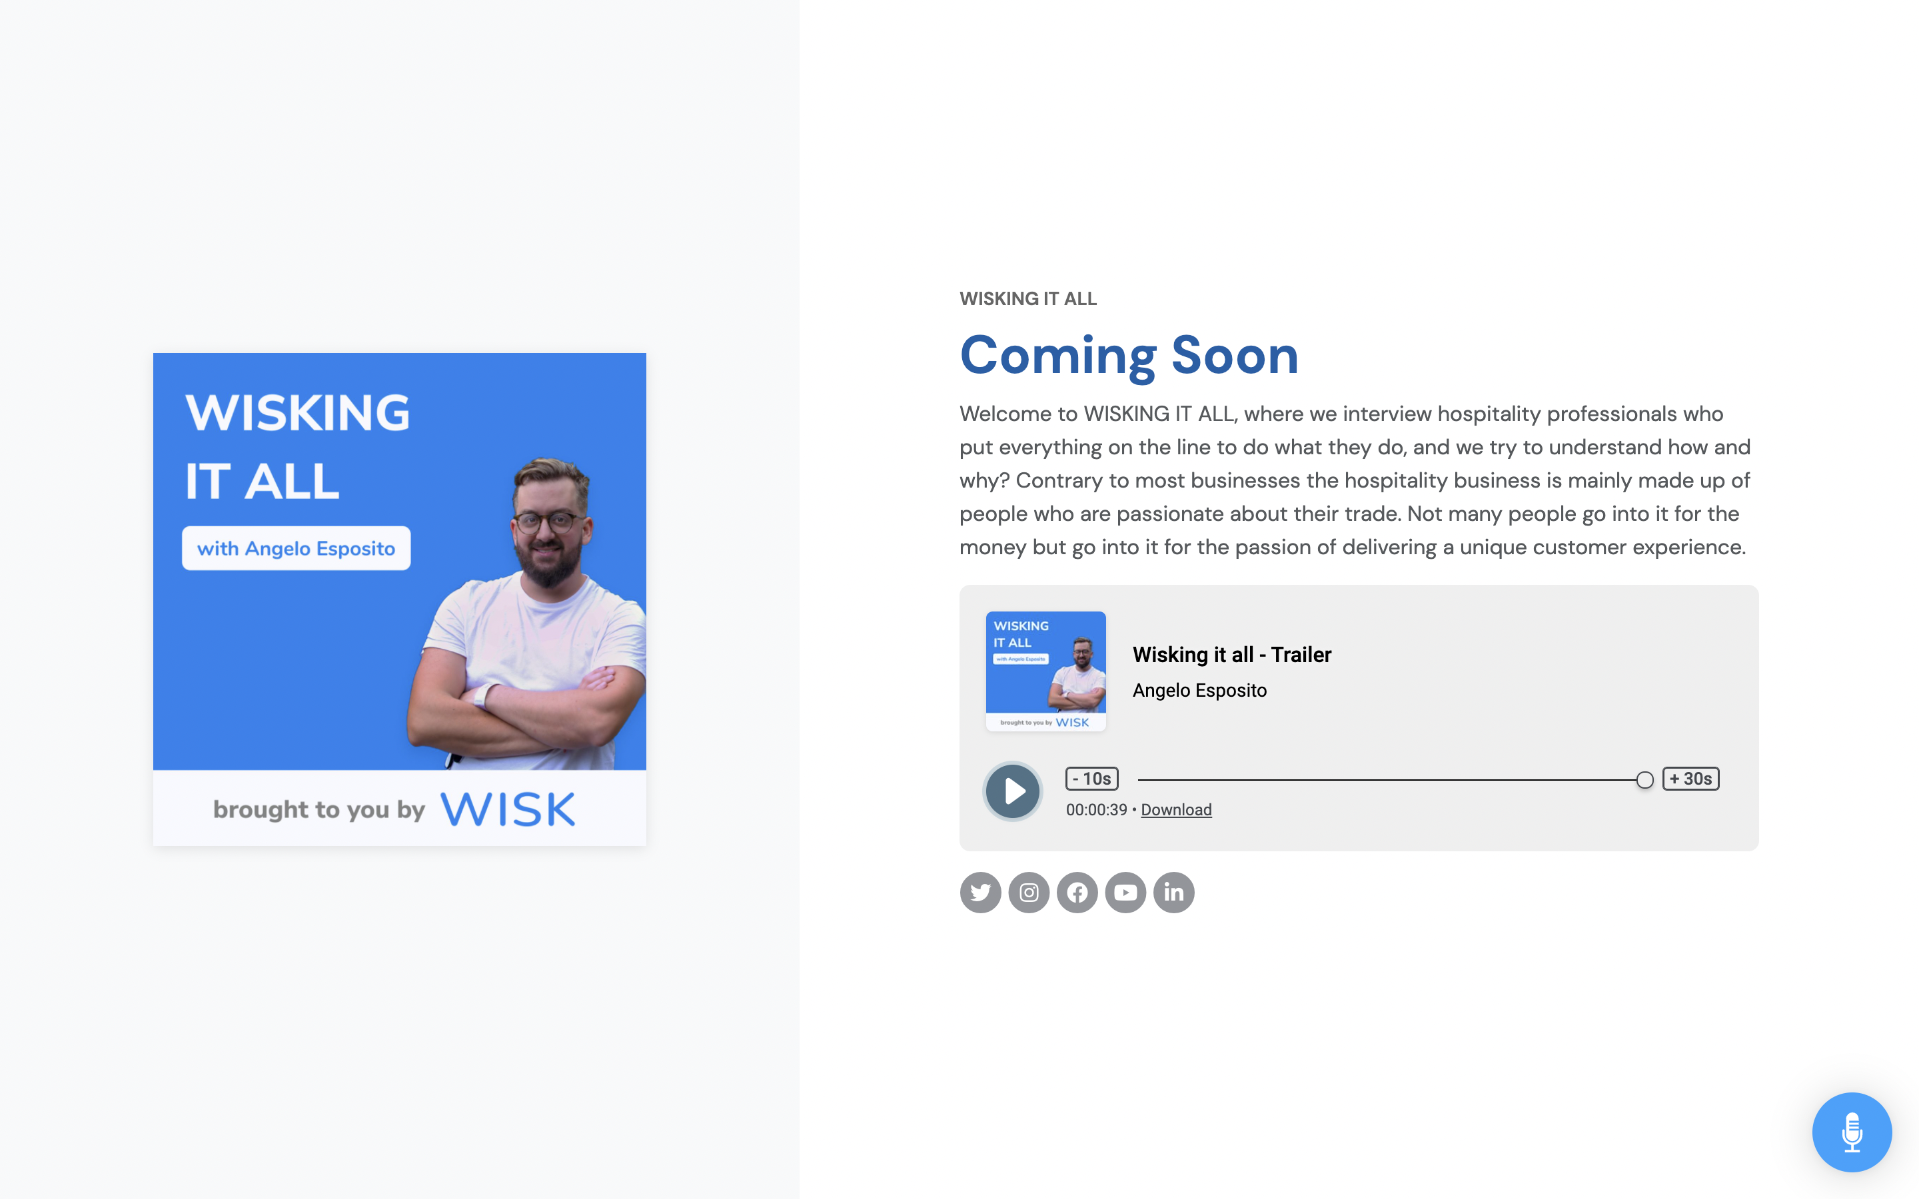The height and width of the screenshot is (1199, 1919).
Task: Click the WISK logo on cover art
Action: tap(508, 809)
